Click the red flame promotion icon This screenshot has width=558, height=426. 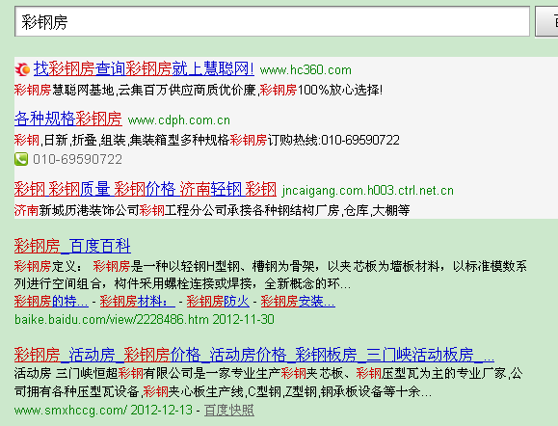(x=22, y=69)
